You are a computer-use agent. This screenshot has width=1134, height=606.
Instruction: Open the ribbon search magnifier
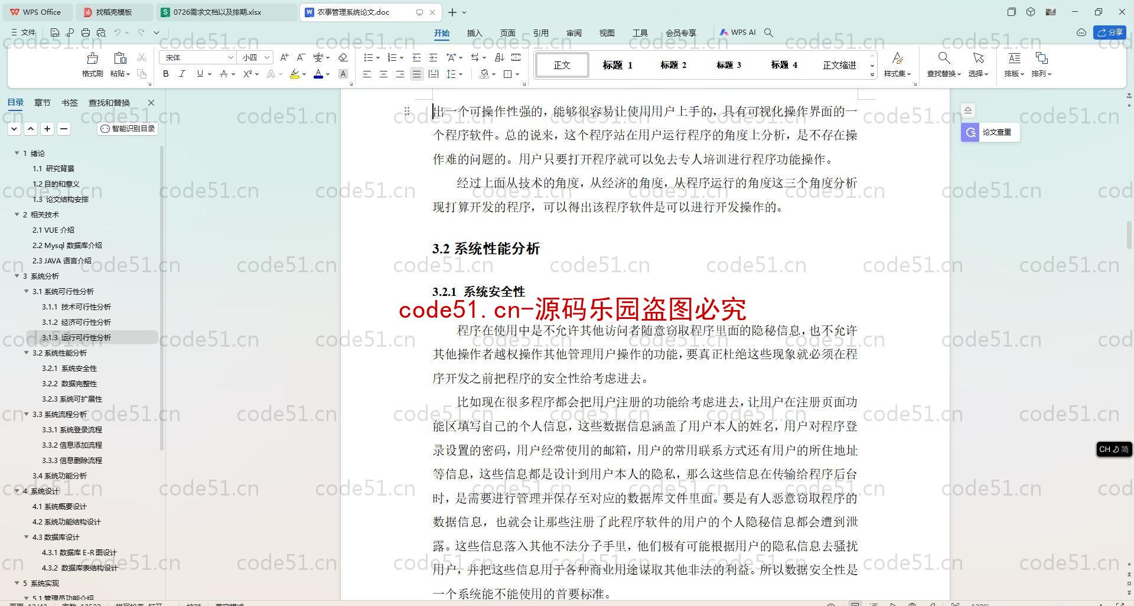(768, 32)
